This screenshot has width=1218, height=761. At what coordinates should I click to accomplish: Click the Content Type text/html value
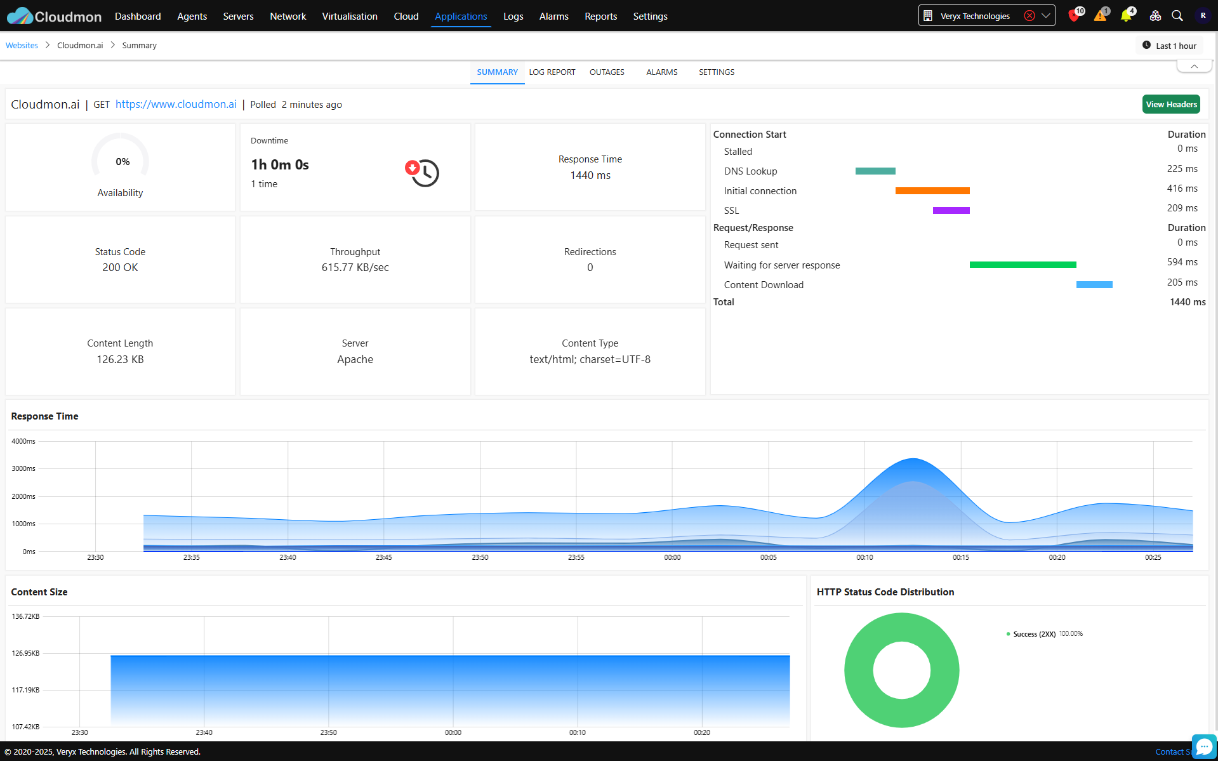point(590,359)
